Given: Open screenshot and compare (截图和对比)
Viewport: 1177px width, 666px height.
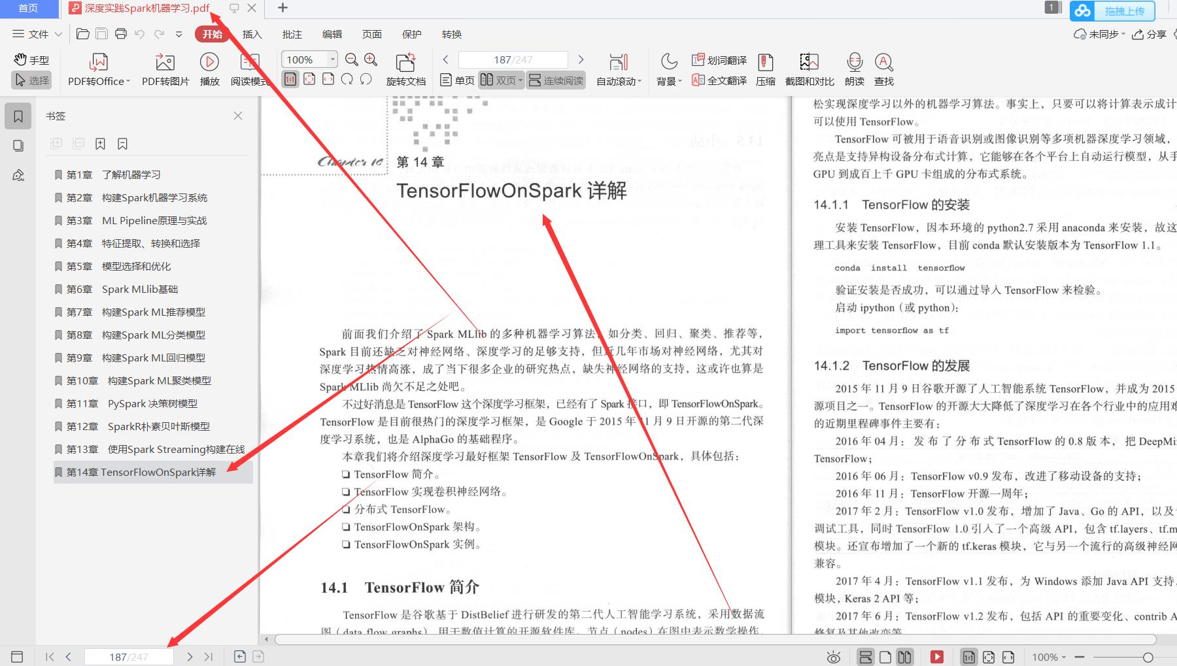Looking at the screenshot, I should (x=810, y=70).
